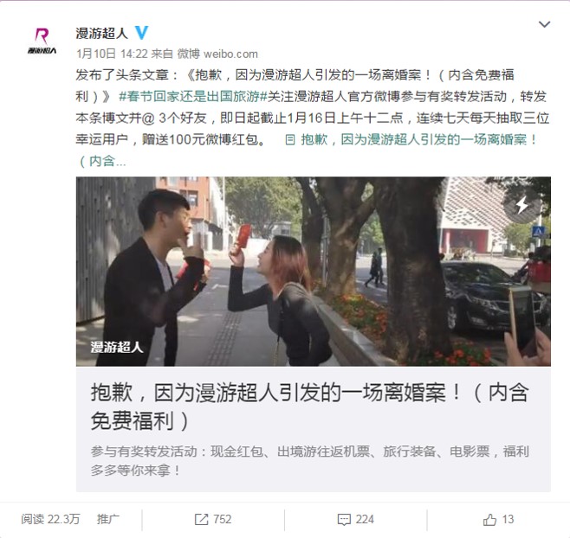Click the lightning bolt icon on image

pos(522,205)
